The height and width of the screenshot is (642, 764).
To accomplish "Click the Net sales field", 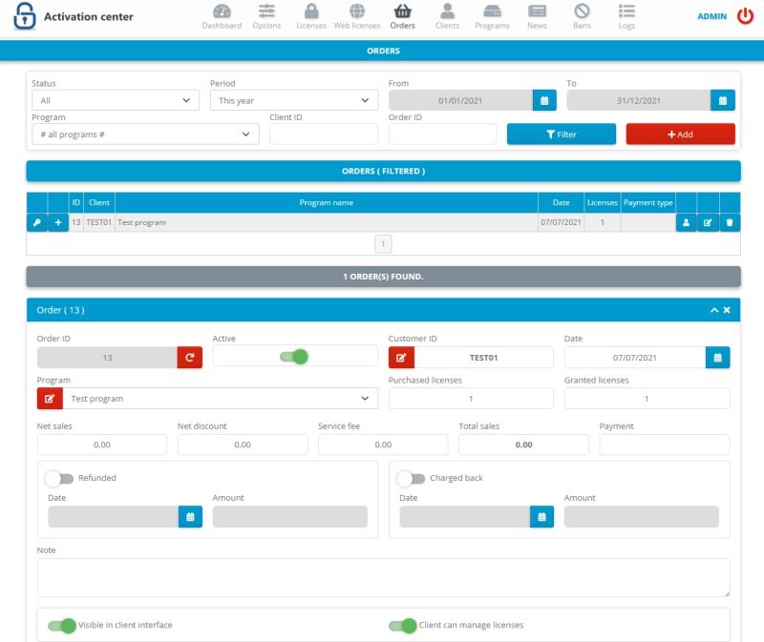I will coord(102,445).
